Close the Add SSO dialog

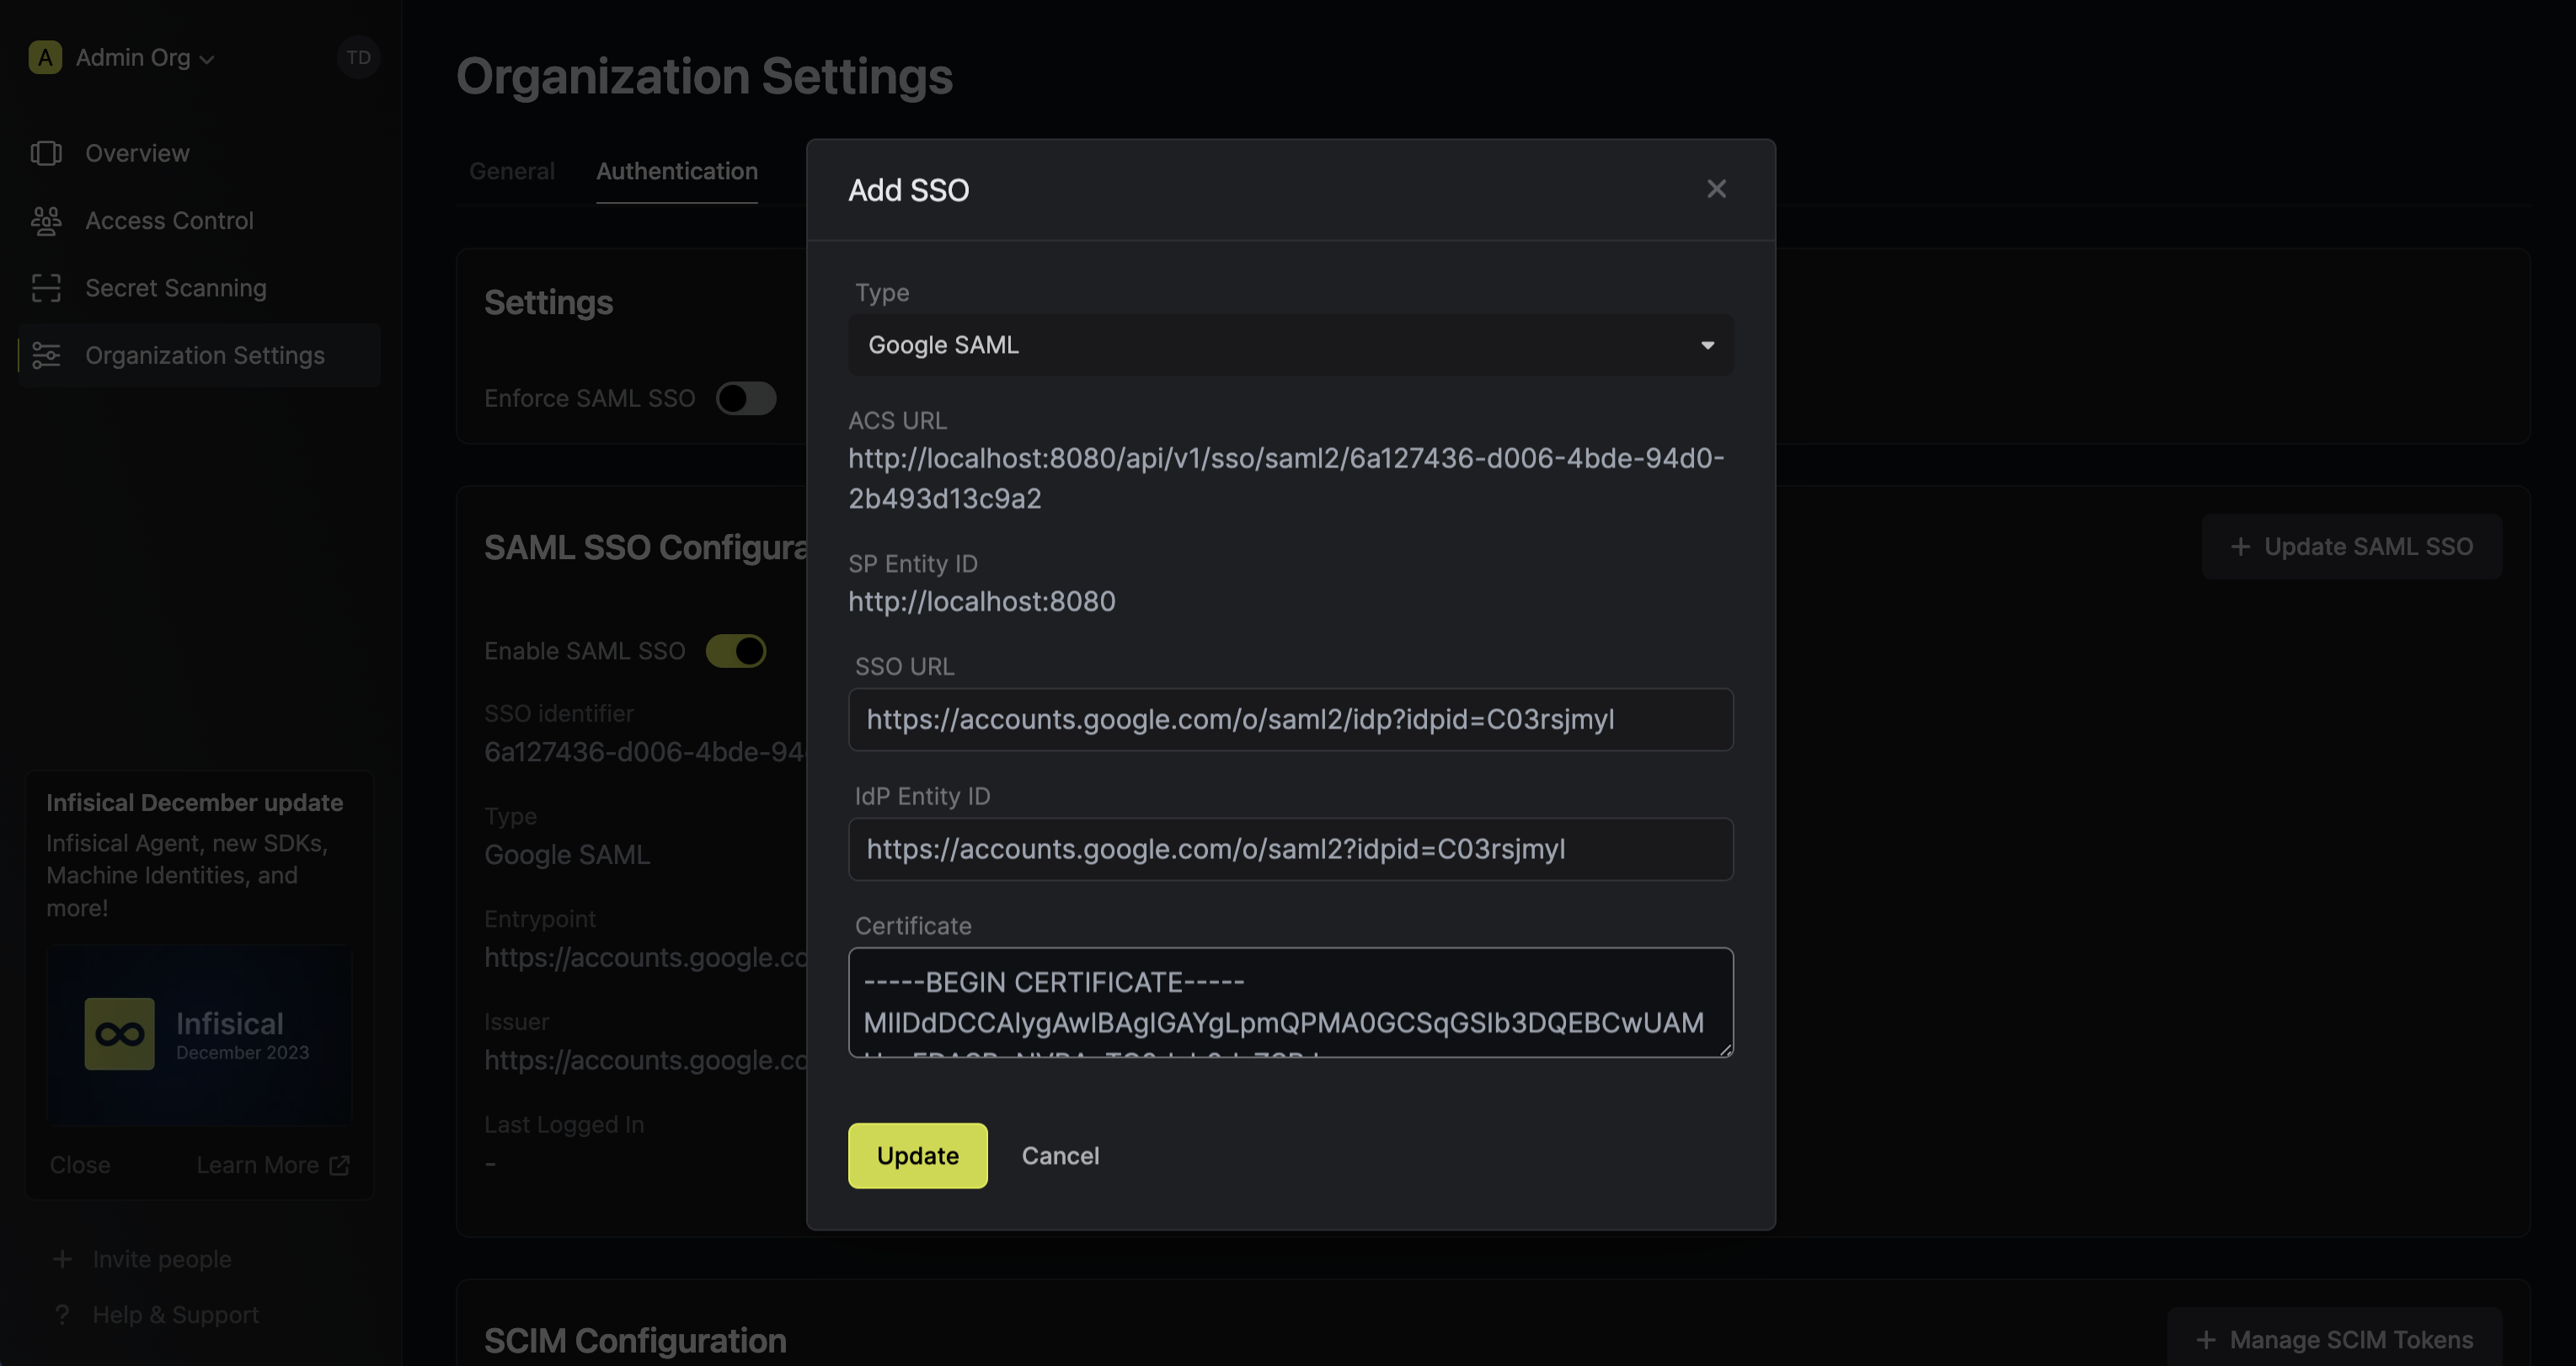coord(1716,189)
